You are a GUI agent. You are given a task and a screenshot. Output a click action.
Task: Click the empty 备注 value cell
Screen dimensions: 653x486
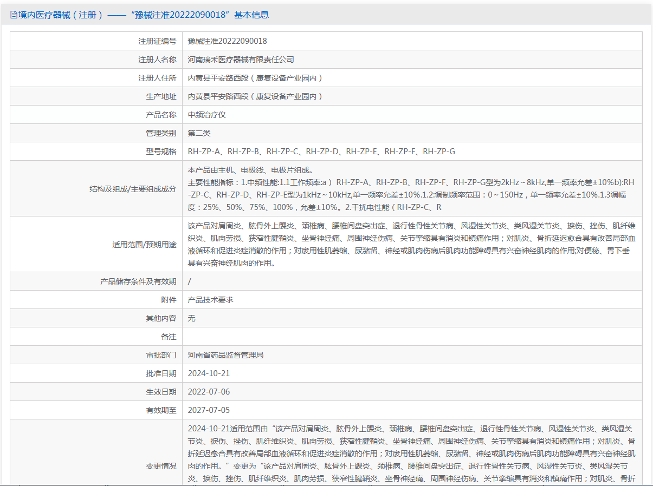coord(412,337)
